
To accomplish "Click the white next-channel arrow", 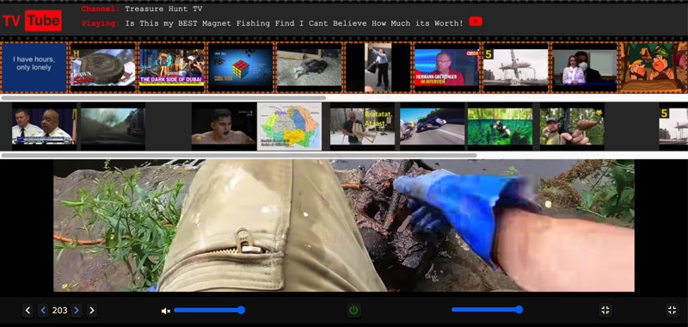I will 92,311.
